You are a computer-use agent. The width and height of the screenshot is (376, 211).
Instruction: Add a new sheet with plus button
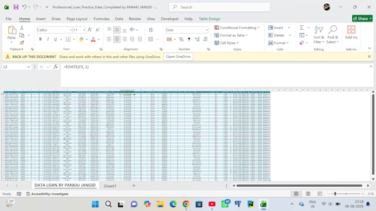pyautogui.click(x=134, y=186)
